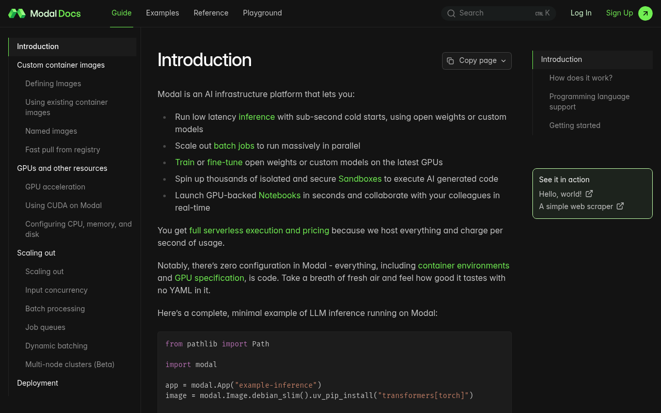Click the Modal Docs logo
Screen dimensions: 661x413
(44, 13)
